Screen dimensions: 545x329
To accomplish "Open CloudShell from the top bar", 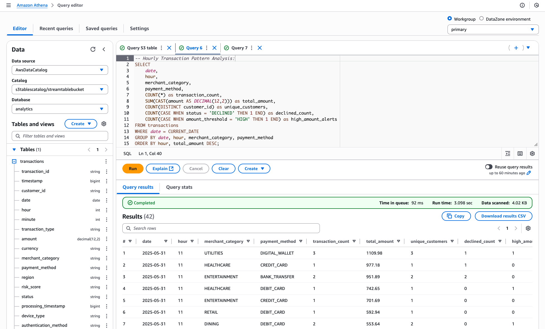I will pyautogui.click(x=536, y=5).
